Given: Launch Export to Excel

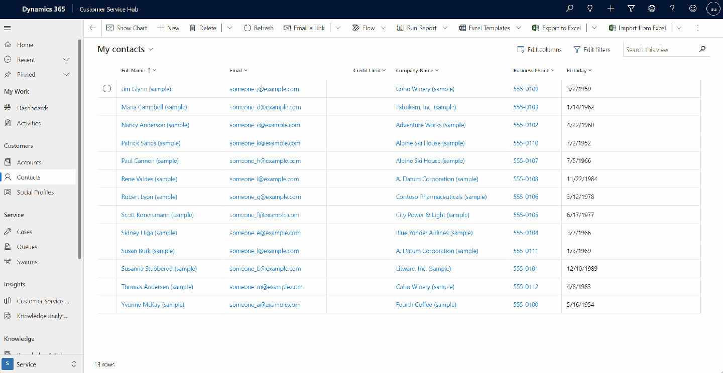Looking at the screenshot, I should click(x=556, y=28).
